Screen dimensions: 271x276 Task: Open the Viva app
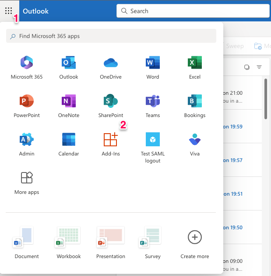coord(195,145)
